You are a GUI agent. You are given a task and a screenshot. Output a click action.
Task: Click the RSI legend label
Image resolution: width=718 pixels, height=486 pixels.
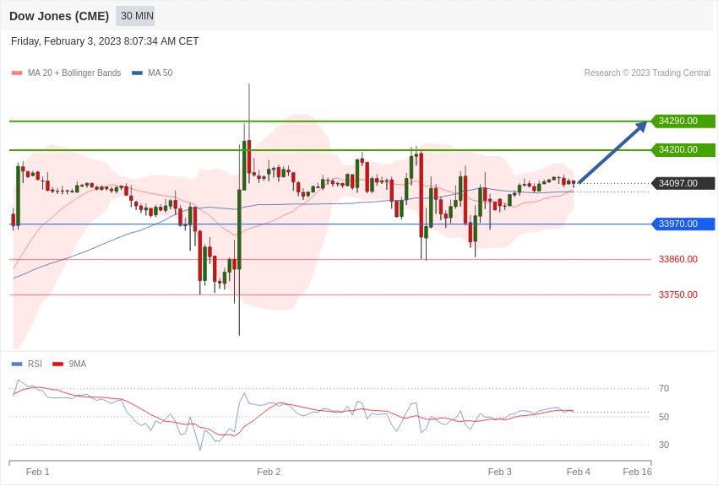[x=35, y=364]
